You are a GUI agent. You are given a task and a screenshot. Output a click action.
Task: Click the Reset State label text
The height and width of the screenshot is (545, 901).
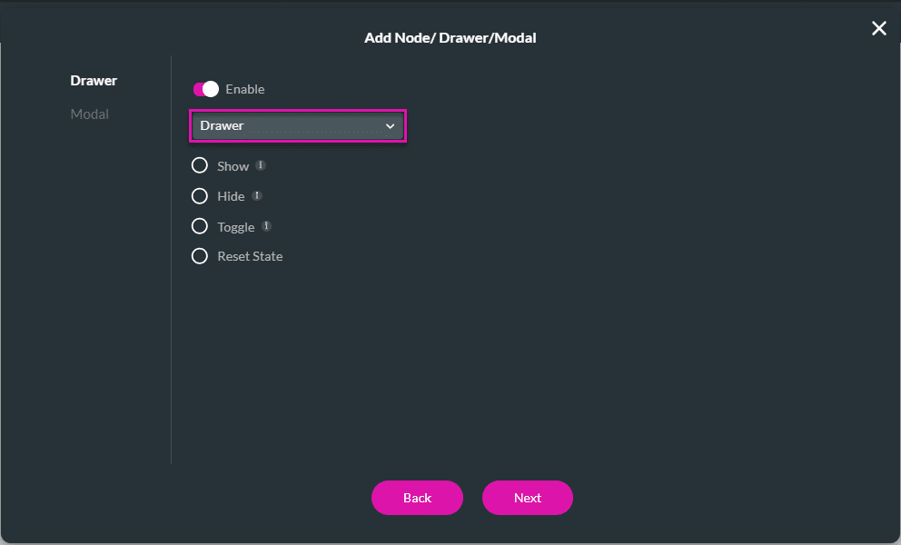click(250, 256)
